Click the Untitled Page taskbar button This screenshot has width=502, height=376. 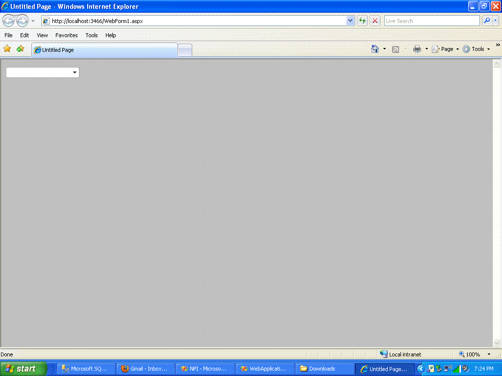click(x=385, y=369)
